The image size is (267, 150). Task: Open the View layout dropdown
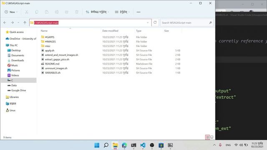coord(122,12)
